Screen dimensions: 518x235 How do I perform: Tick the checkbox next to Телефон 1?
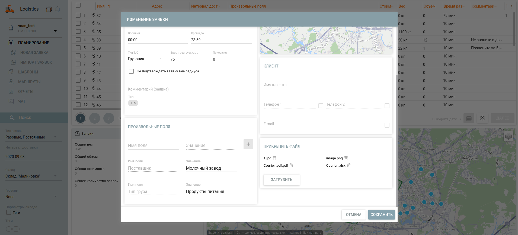tap(321, 106)
